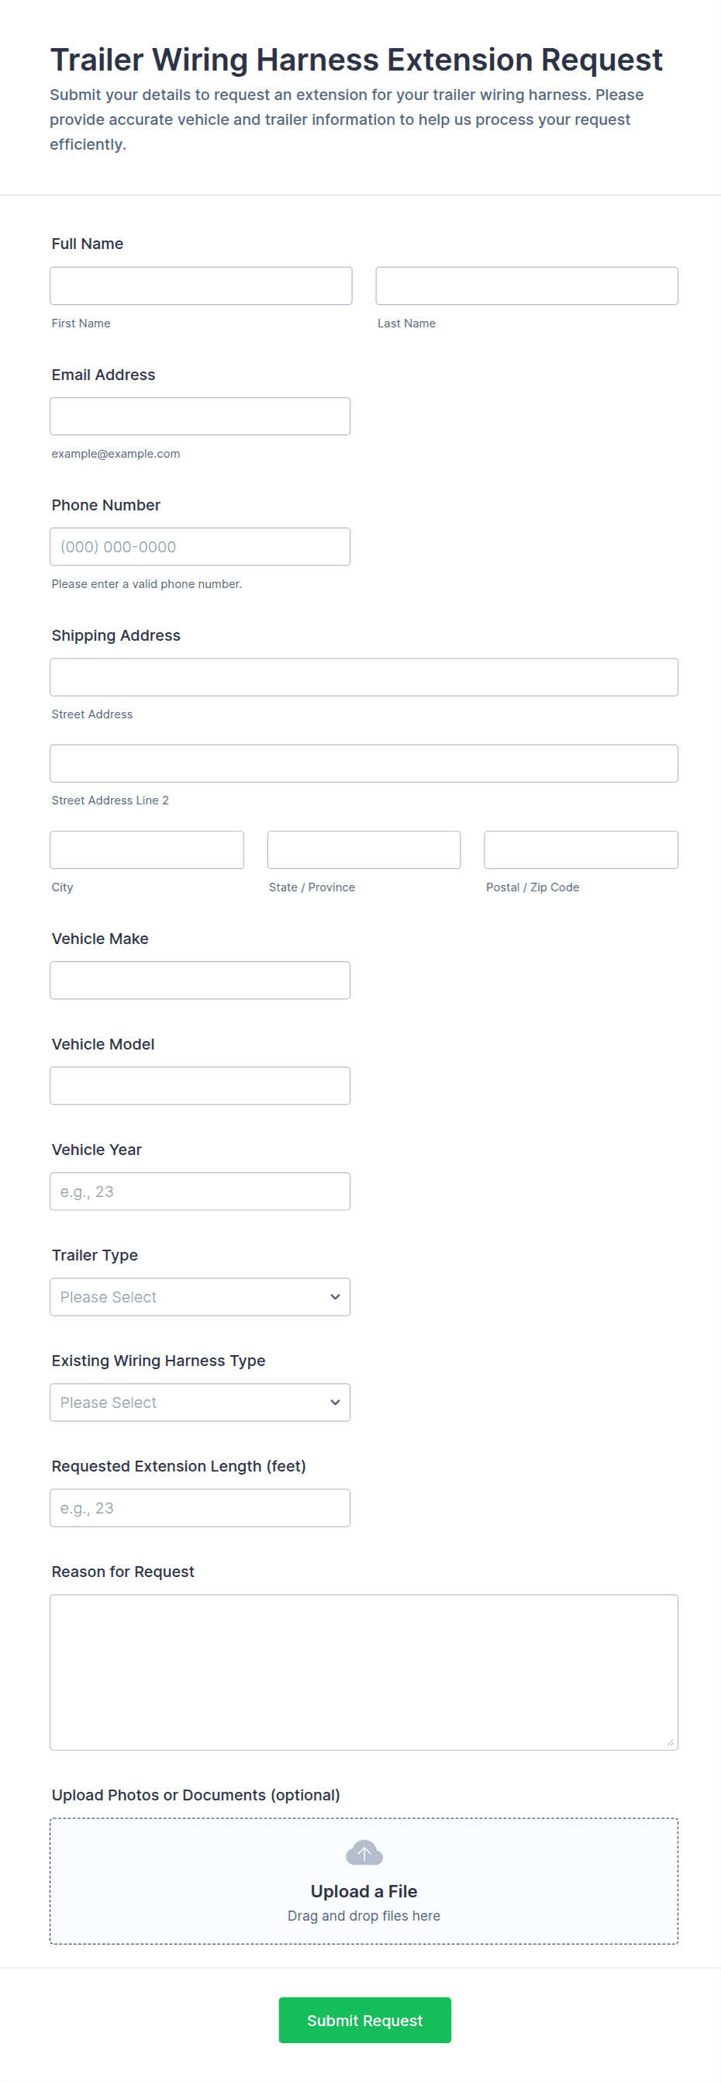Image resolution: width=721 pixels, height=2082 pixels.
Task: Click the Phone Number field
Action: point(199,546)
